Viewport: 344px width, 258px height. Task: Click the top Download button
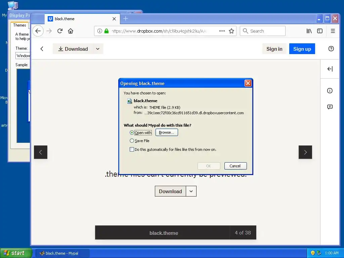(x=73, y=49)
